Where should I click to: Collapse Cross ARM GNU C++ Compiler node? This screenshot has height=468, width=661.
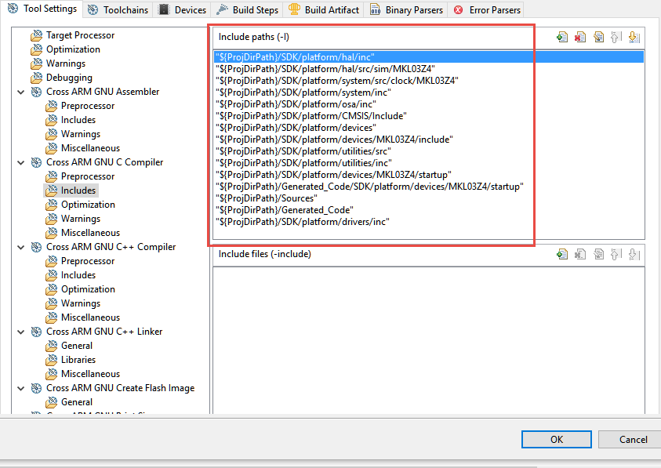[20, 247]
